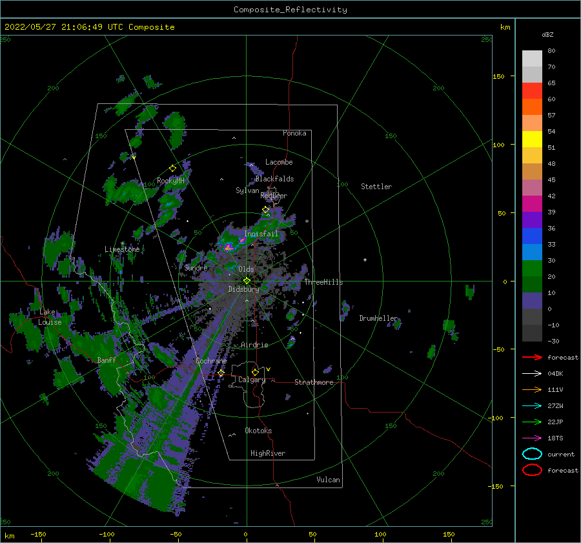Viewport: 581px width, 543px height.
Task: Click the red forecast ellipse icon
Action: point(532,470)
